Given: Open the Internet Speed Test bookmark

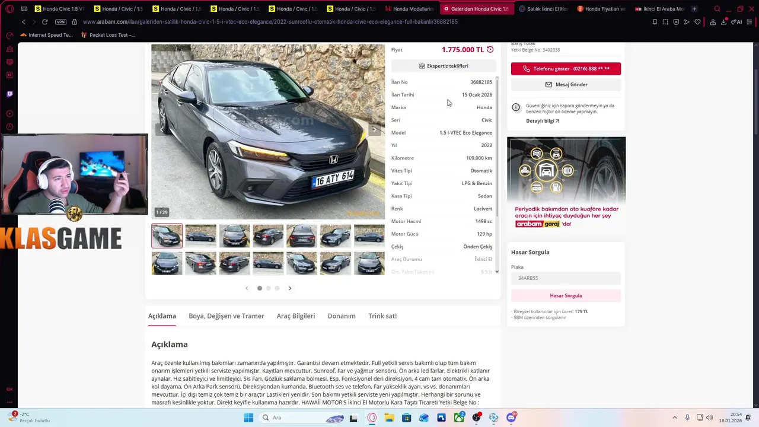Looking at the screenshot, I should pyautogui.click(x=46, y=35).
